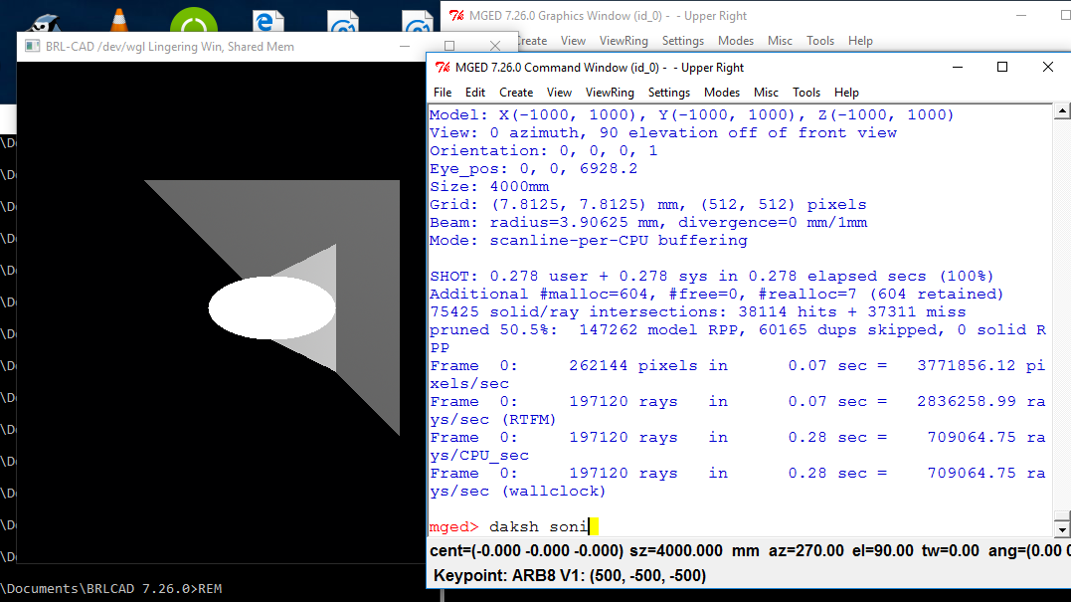Click the 'Keypoint: ARB8 V1' status line

570,575
